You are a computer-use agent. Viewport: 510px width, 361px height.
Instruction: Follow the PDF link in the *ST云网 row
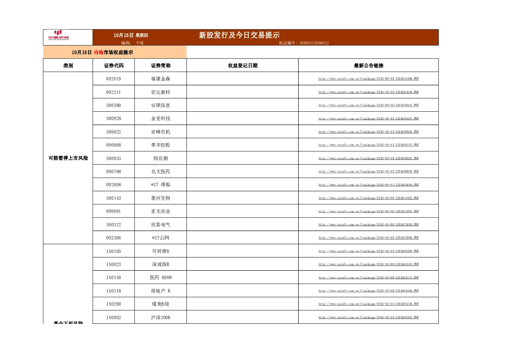point(369,238)
